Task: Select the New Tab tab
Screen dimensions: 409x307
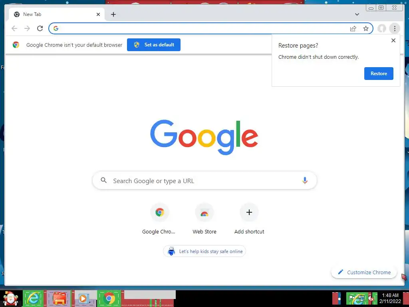Action: click(57, 14)
